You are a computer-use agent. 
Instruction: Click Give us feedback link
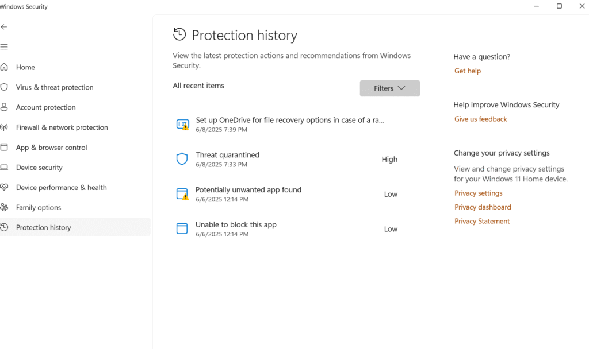tap(480, 119)
